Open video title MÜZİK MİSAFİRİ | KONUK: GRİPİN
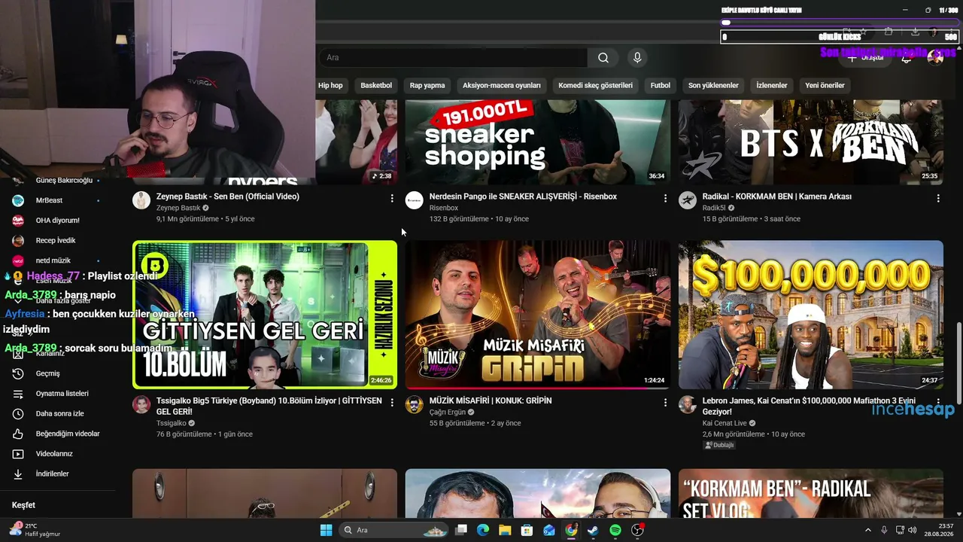This screenshot has height=542, width=963. coord(491,401)
